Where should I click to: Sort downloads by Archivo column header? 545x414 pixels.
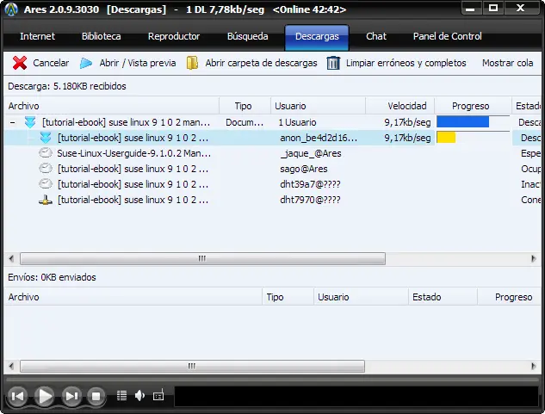112,106
